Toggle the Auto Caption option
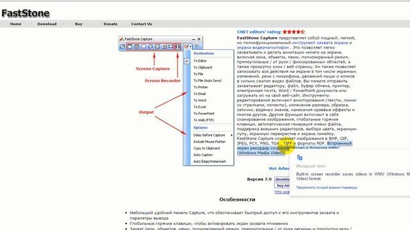Screen dimensions: 410x230 coord(203,155)
